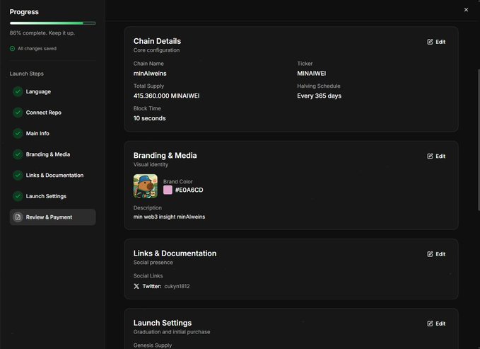Click the block time value 10 seconds
Image resolution: width=480 pixels, height=349 pixels.
[x=149, y=118]
